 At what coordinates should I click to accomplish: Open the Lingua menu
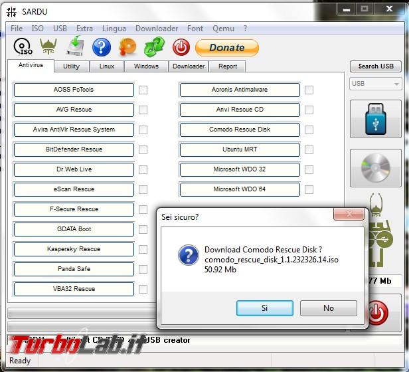pyautogui.click(x=114, y=28)
